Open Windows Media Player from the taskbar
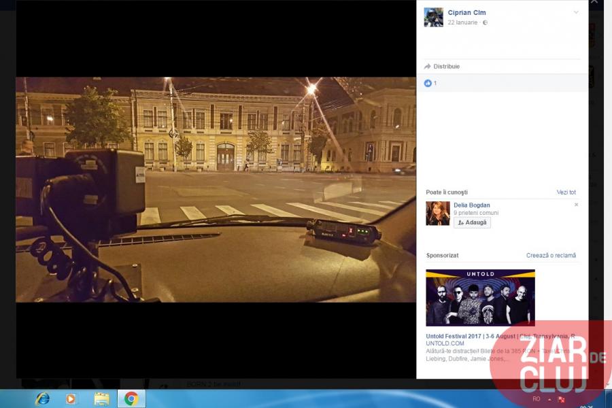Image resolution: width=612 pixels, height=408 pixels. [71, 398]
